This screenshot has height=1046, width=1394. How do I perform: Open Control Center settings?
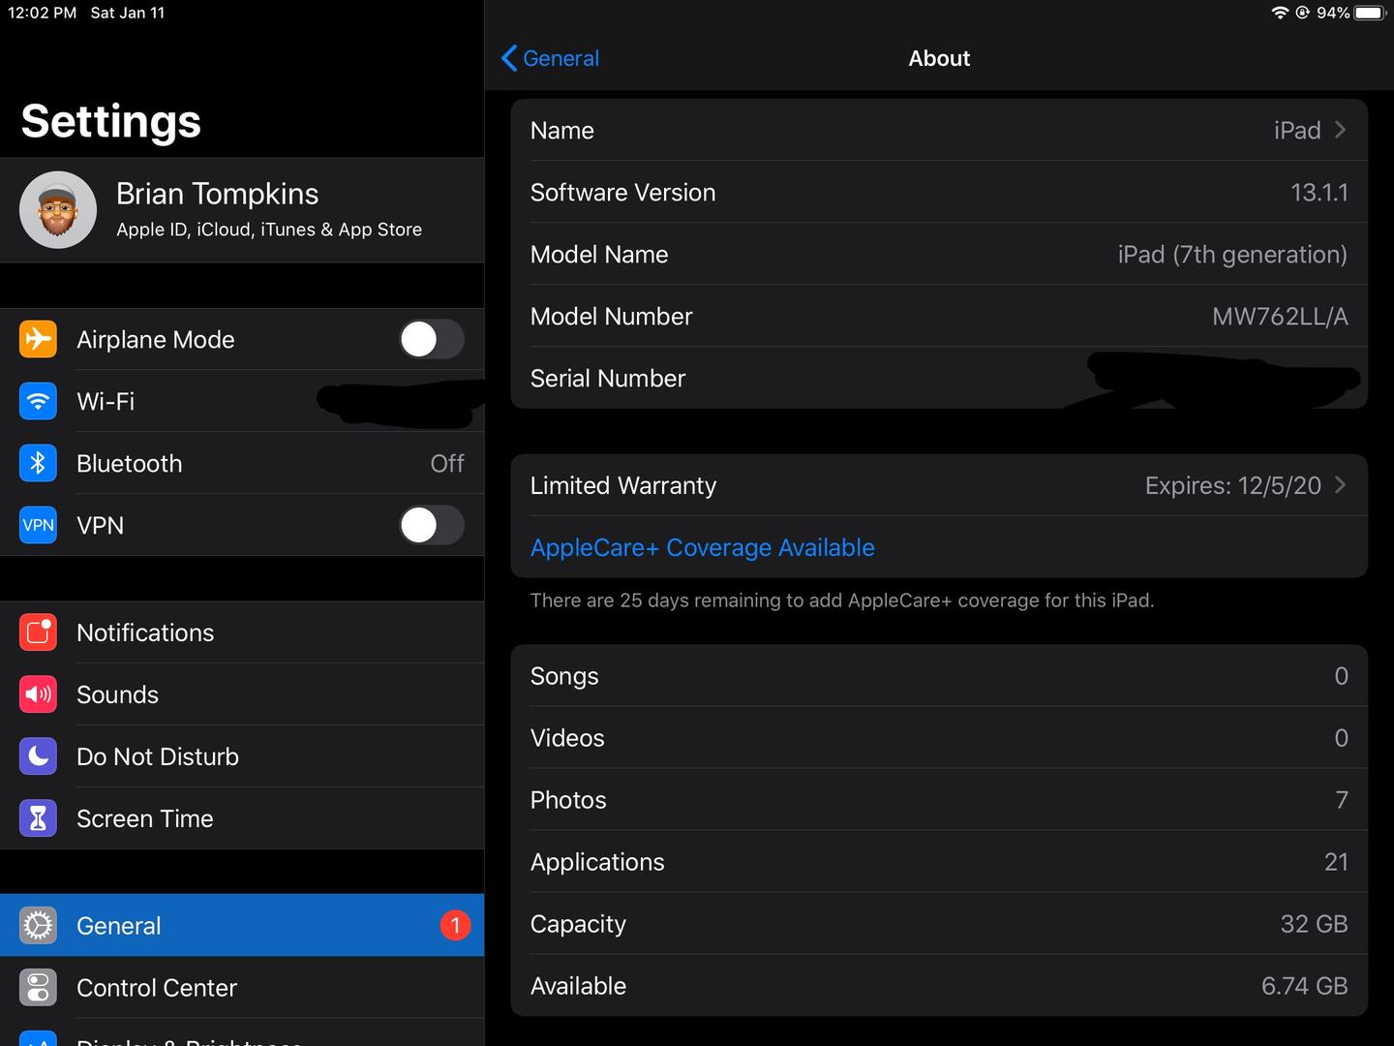coord(242,988)
